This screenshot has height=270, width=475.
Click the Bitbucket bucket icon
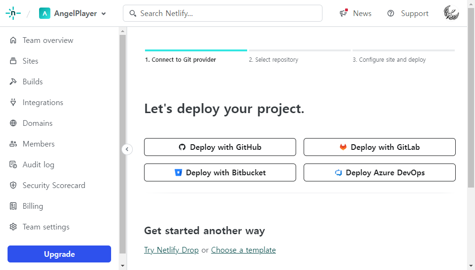pos(178,172)
